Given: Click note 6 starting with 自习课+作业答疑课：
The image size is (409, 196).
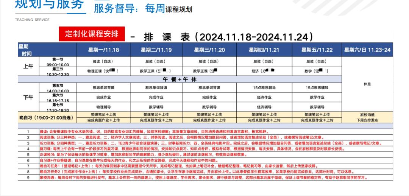Looking at the screenshot, I should pyautogui.click(x=216, y=160).
